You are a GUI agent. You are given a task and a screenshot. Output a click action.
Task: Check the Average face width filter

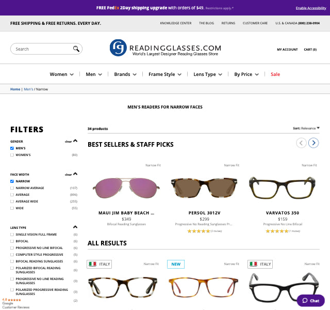coord(12,195)
